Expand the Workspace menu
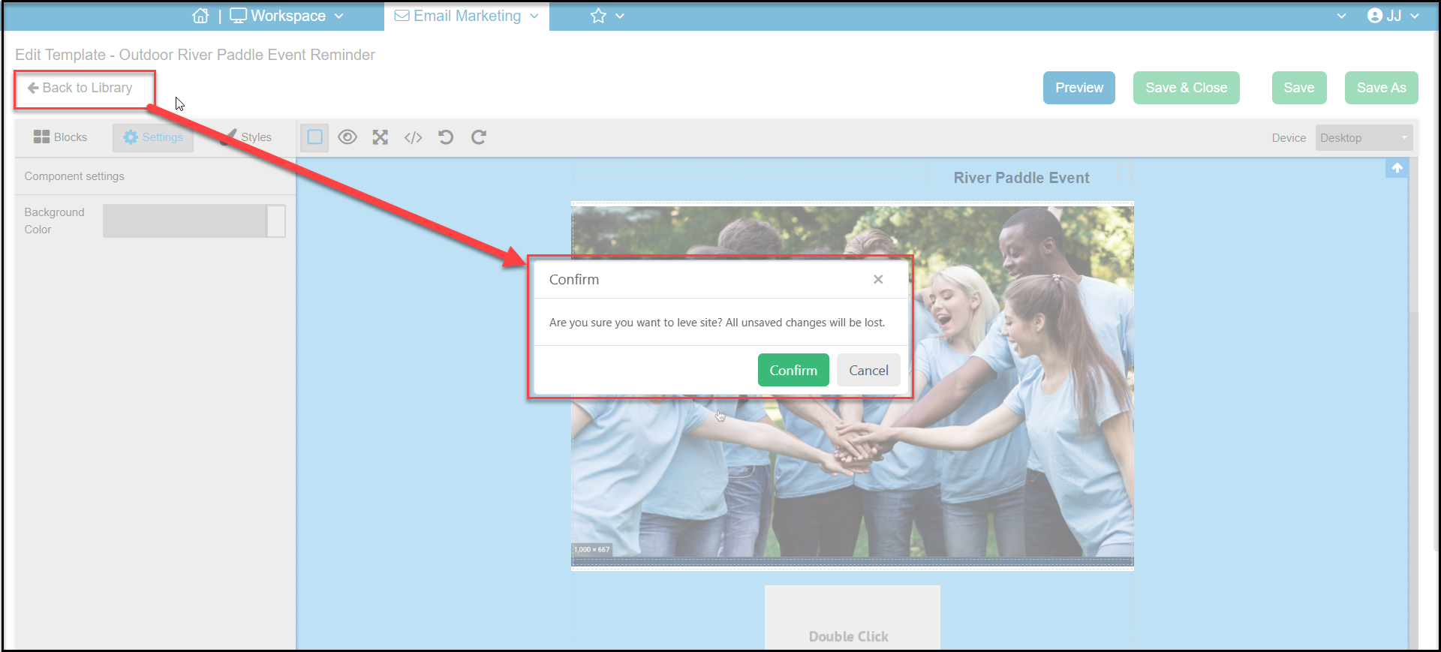Image resolution: width=1441 pixels, height=652 pixels. (287, 16)
